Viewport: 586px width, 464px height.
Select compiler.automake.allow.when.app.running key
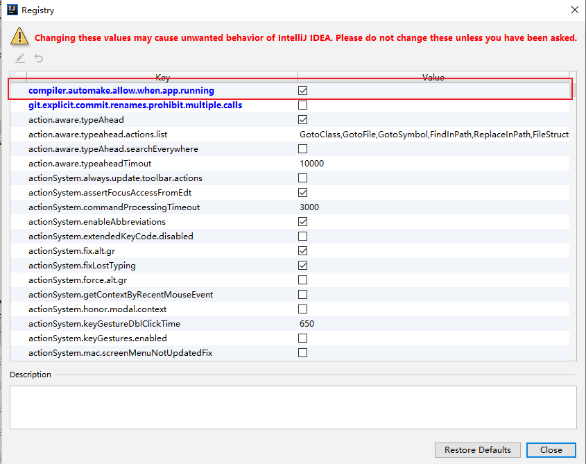click(x=121, y=90)
